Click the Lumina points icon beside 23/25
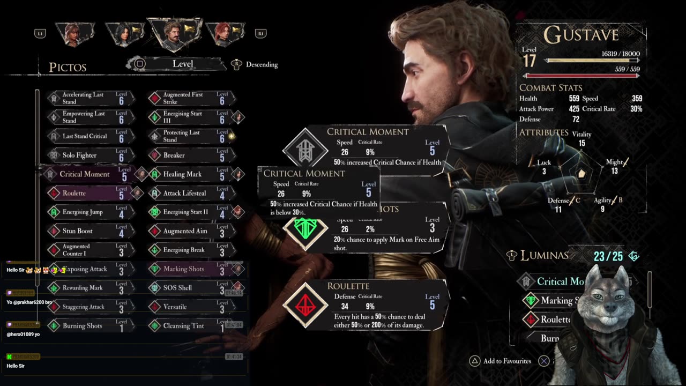686x386 pixels. pyautogui.click(x=634, y=256)
